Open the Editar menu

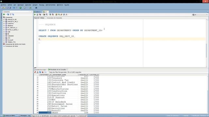click(x=10, y=5)
